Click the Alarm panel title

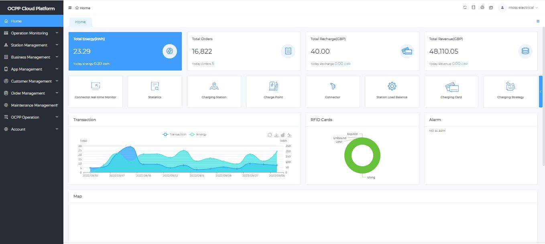(435, 120)
